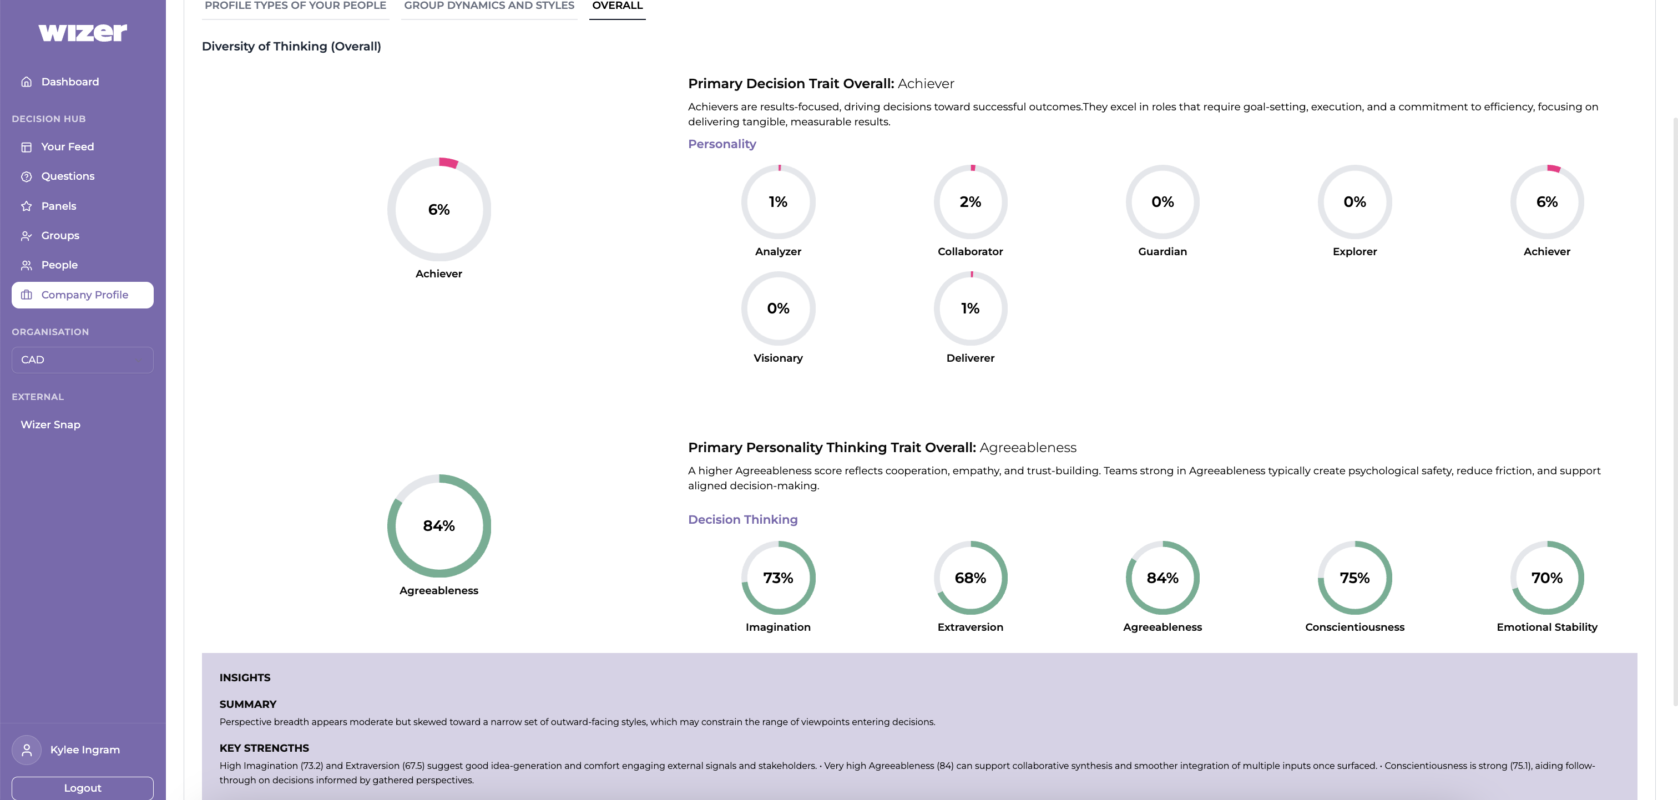Switch to Profile Types of Your People tab
This screenshot has width=1678, height=800.
click(x=295, y=6)
